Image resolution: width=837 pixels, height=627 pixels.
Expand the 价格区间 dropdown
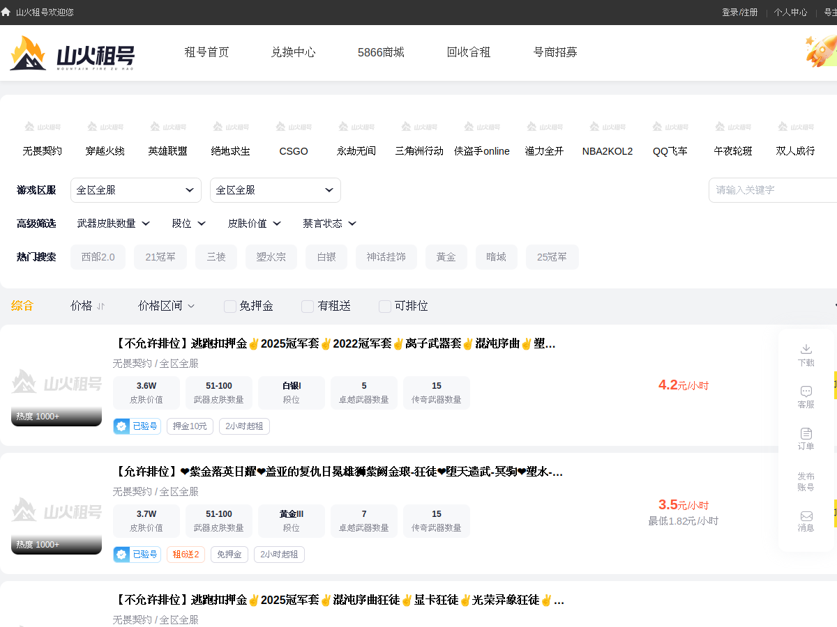(167, 306)
